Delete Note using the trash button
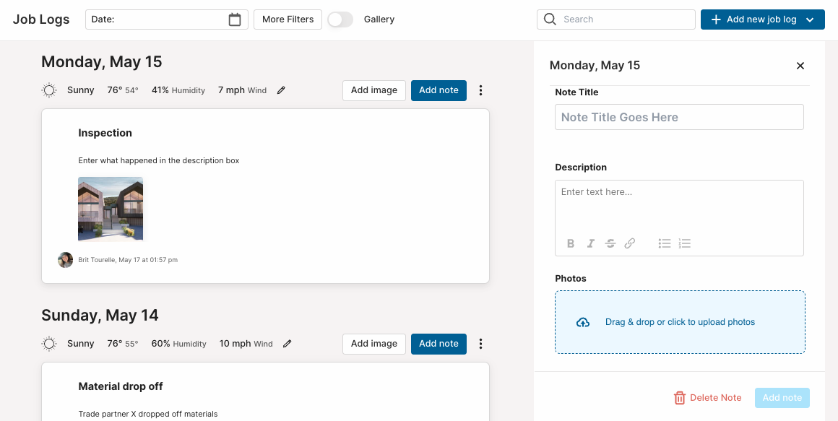This screenshot has height=421, width=838. [707, 397]
